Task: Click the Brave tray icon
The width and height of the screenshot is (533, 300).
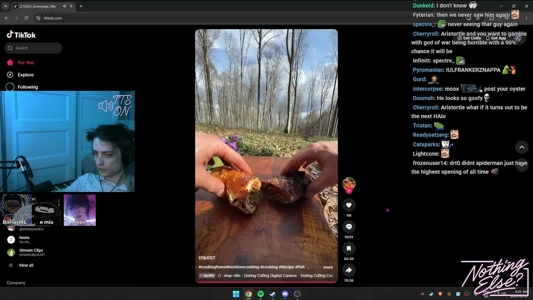Action: [x=440, y=294]
